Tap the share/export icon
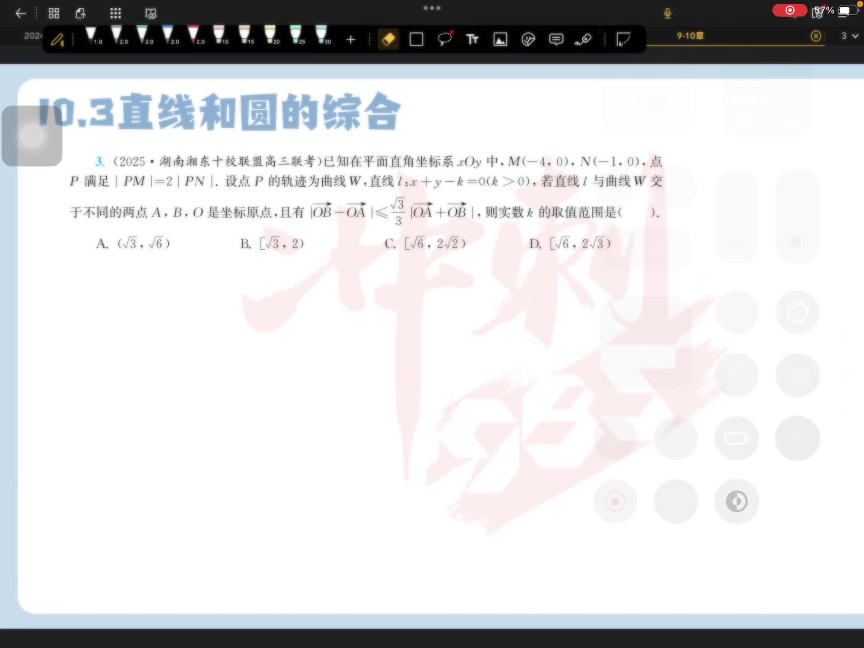Screen dimensions: 864x648 click(81, 13)
